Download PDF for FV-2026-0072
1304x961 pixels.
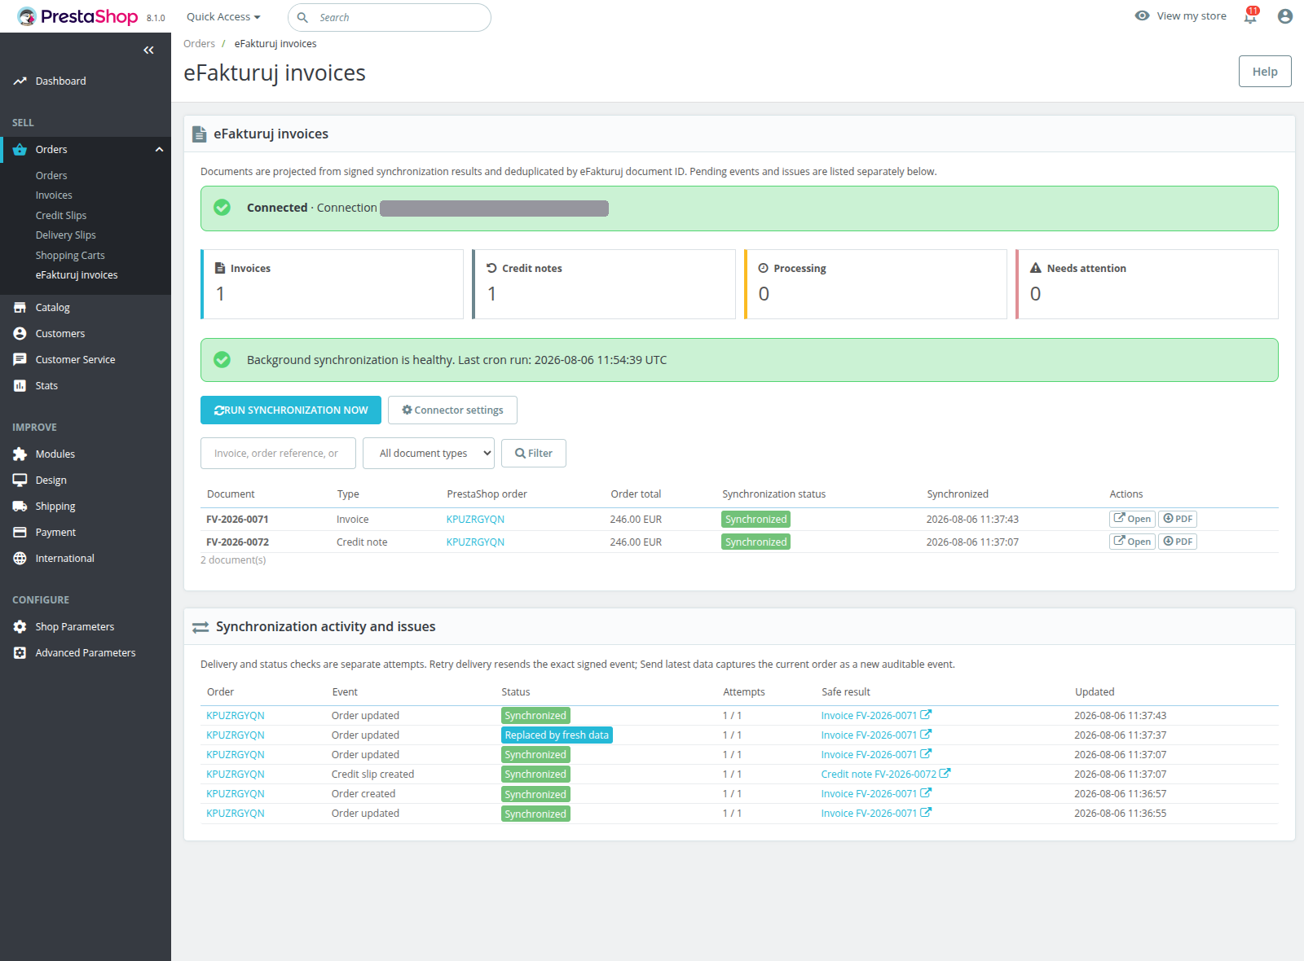1178,542
